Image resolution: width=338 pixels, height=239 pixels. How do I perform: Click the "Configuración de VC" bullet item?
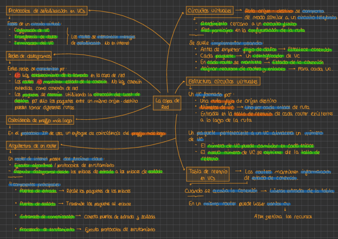32,30
